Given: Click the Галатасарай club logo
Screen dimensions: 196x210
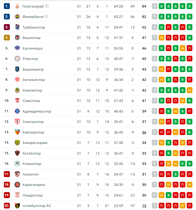Looking at the screenshot, I should [x=17, y=6].
